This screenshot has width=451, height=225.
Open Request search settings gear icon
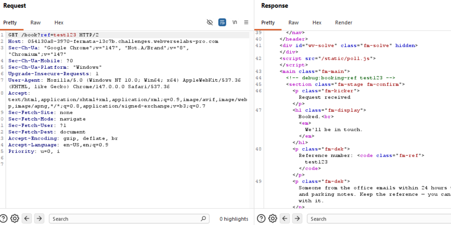[x=15, y=218]
